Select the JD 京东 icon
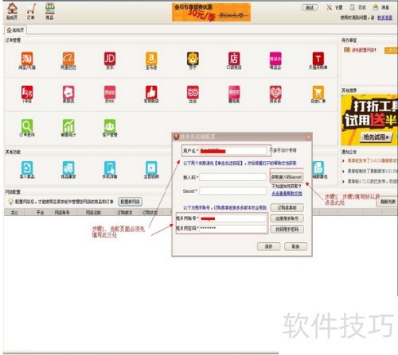The image size is (398, 355). [110, 59]
